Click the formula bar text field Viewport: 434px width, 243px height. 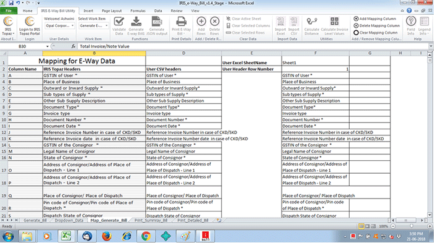(252, 46)
